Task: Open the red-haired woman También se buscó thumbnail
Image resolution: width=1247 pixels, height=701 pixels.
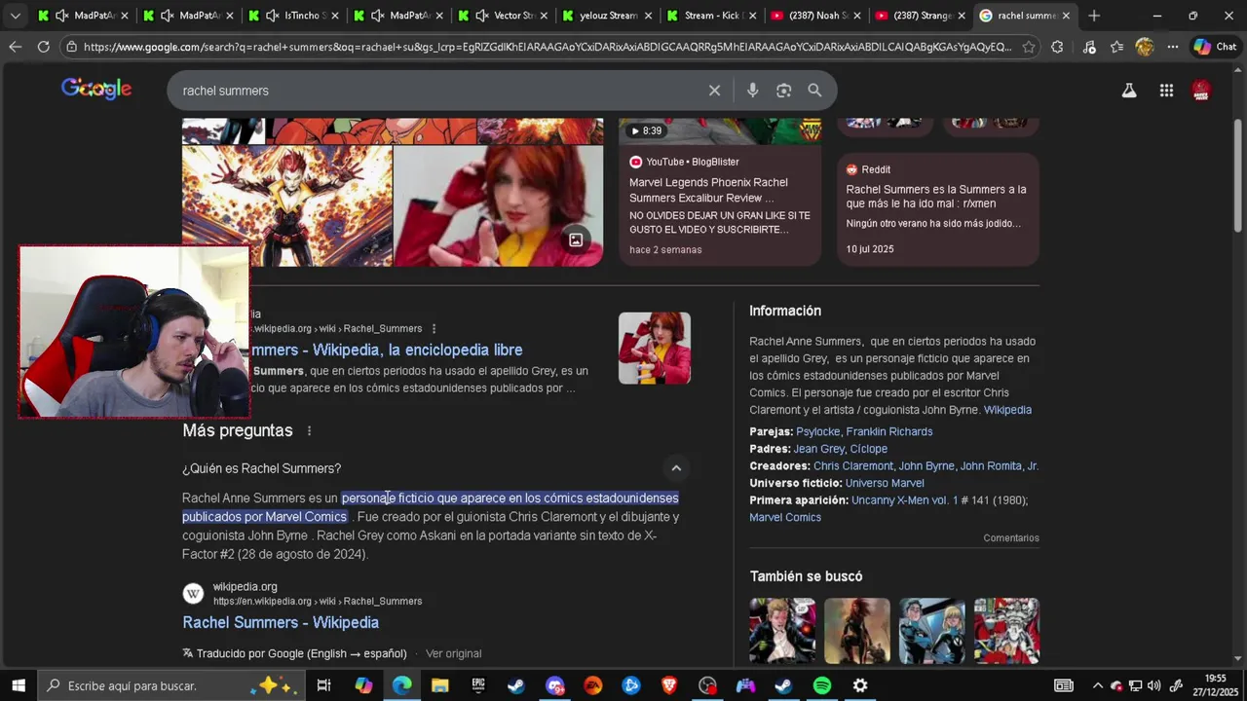Action: pos(857,631)
